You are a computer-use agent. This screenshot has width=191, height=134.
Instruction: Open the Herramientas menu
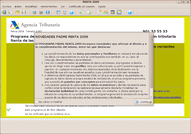(x=48, y=6)
